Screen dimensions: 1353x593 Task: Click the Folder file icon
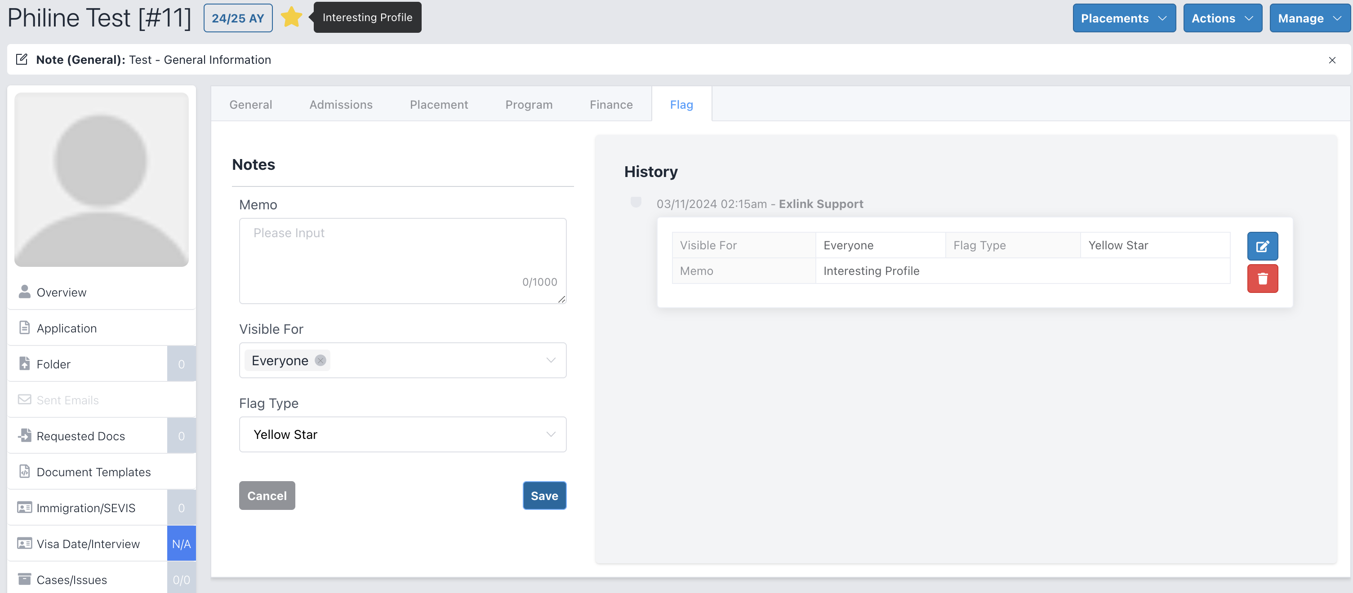[x=25, y=363]
